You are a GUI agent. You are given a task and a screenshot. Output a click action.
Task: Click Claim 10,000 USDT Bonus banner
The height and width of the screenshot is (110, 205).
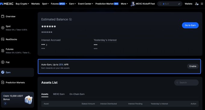pos(17,100)
